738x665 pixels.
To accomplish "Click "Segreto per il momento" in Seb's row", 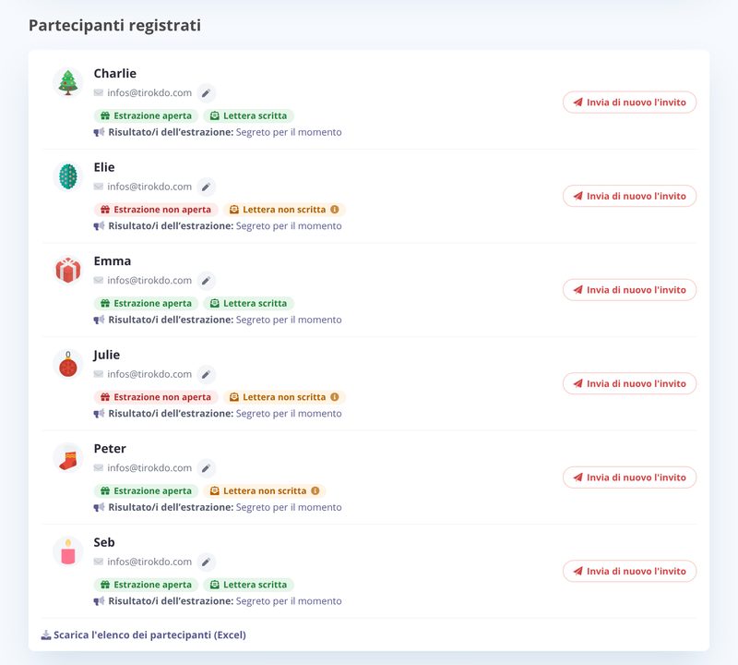I will (x=289, y=601).
